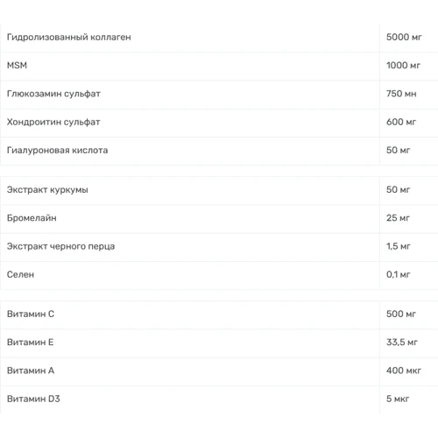The width and height of the screenshot is (438, 438).
Task: Select the Витамин A 400 мкг value
Action: pyautogui.click(x=404, y=371)
